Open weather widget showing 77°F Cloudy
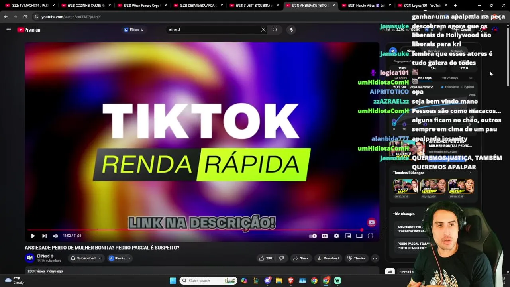Image resolution: width=510 pixels, height=287 pixels. 14,281
